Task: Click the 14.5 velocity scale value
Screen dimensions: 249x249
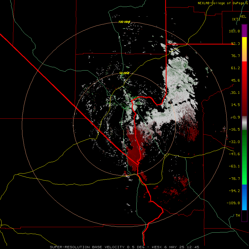Action: (x=235, y=105)
